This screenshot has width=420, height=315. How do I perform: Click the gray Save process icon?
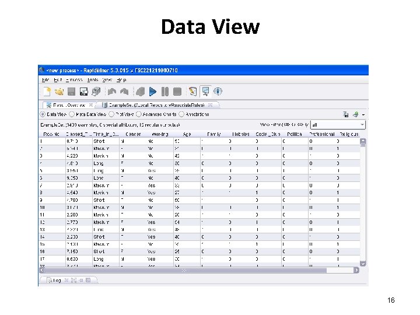pyautogui.click(x=71, y=92)
